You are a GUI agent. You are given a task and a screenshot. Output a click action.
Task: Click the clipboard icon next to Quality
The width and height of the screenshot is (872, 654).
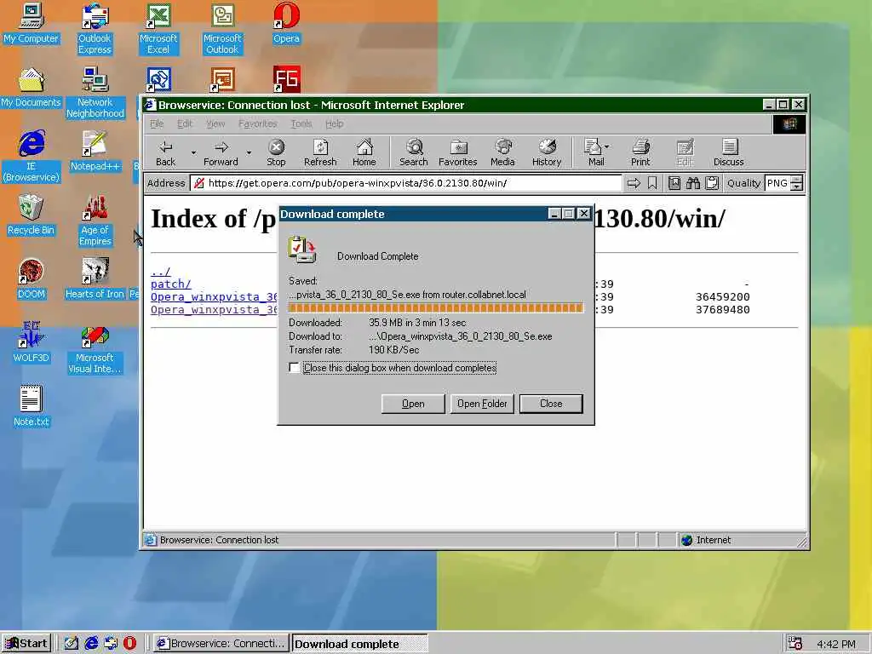[x=712, y=183]
